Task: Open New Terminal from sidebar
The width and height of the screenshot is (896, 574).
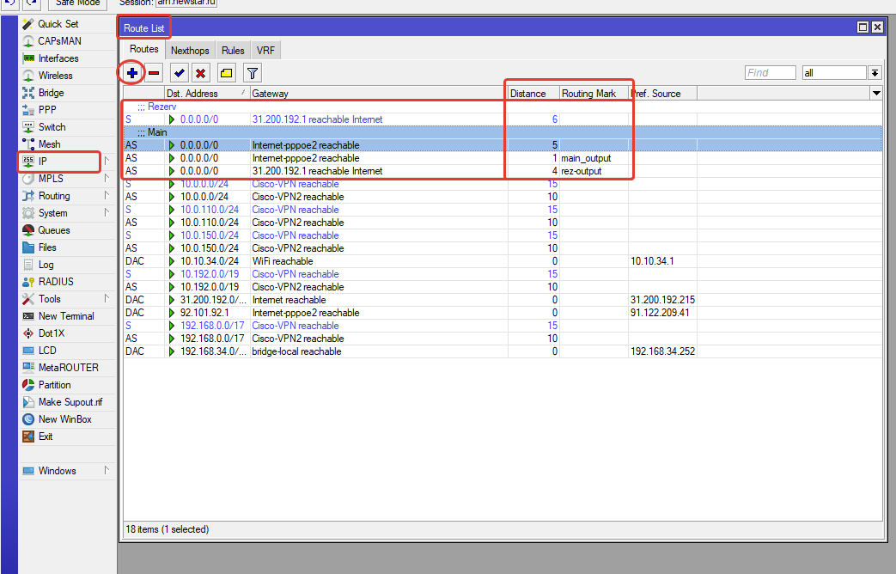Action: [66, 316]
